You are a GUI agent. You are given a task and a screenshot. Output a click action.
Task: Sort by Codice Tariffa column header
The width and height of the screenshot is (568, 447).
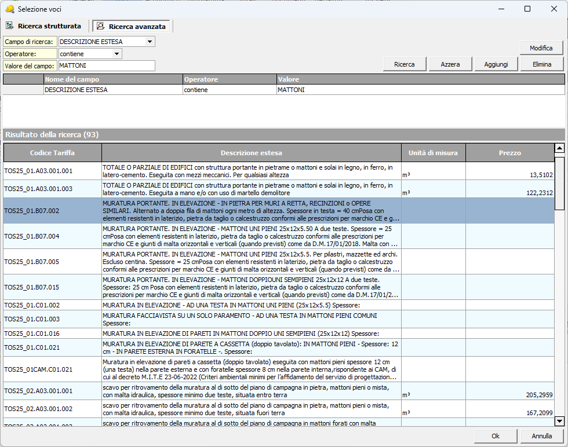[x=52, y=153]
